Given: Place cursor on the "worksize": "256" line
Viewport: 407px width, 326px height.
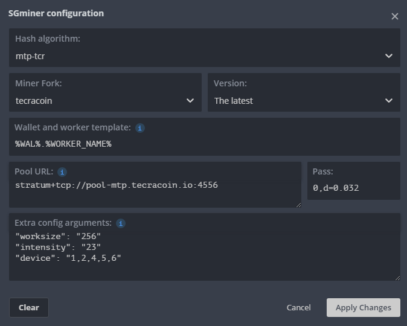Looking at the screenshot, I should pyautogui.click(x=58, y=235).
